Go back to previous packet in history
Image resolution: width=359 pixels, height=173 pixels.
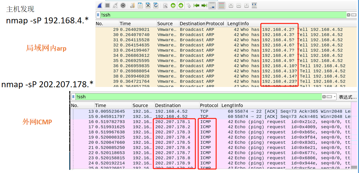pyautogui.click(x=173, y=5)
